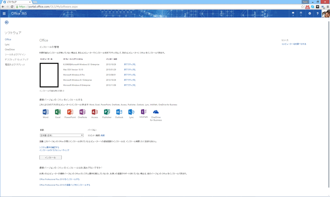Viewport: 330px width, 197px height.
Task: Open the Office 365 app launcher grid
Action: (4, 14)
